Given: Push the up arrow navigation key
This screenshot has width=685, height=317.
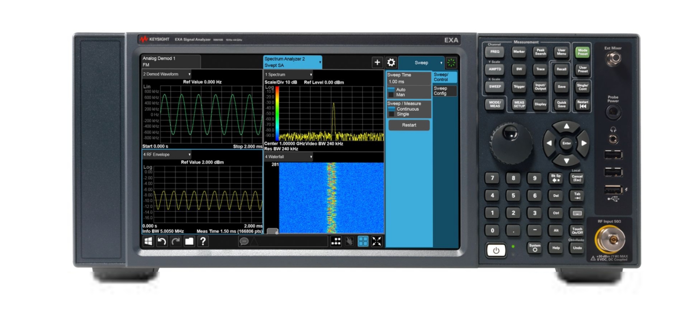Looking at the screenshot, I should (x=566, y=126).
